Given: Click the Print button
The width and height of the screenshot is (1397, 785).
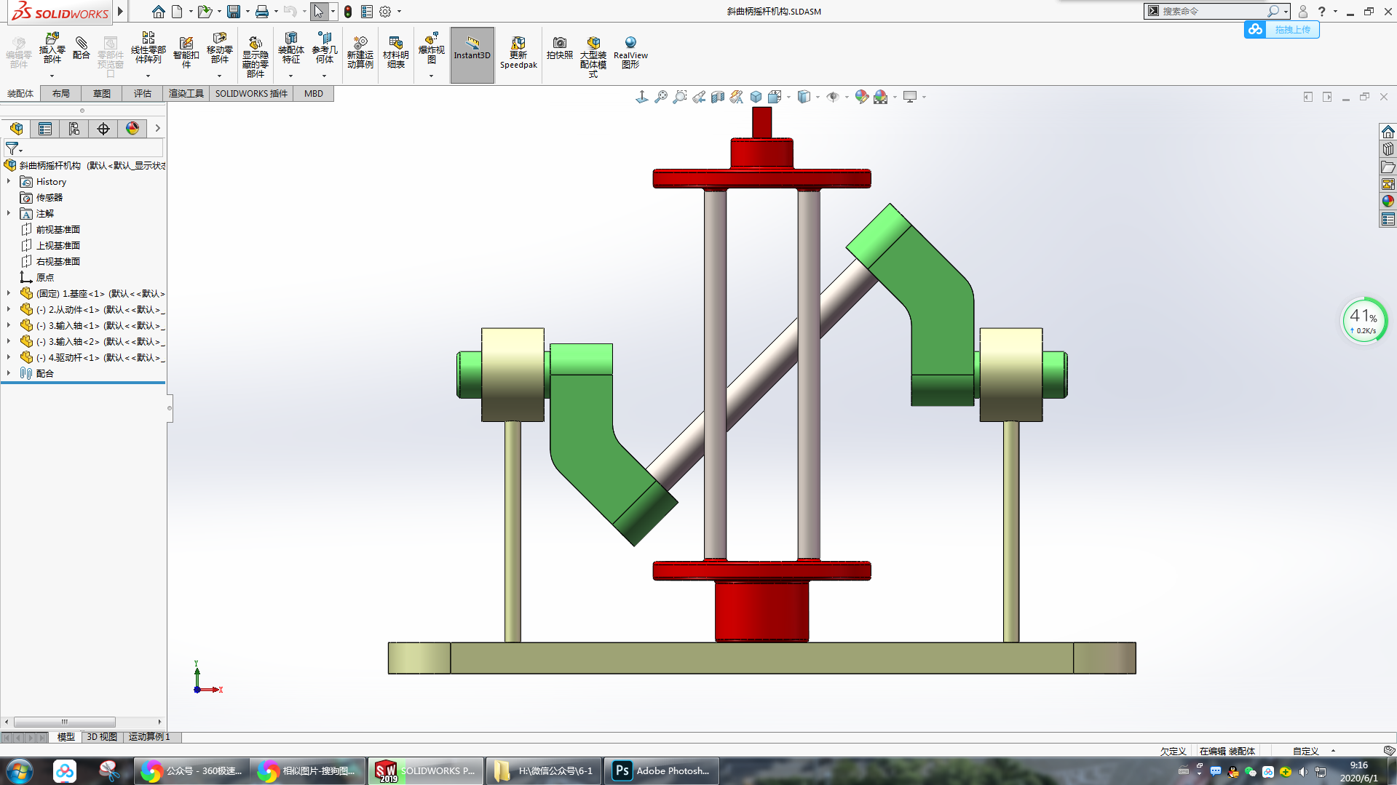Looking at the screenshot, I should tap(262, 12).
